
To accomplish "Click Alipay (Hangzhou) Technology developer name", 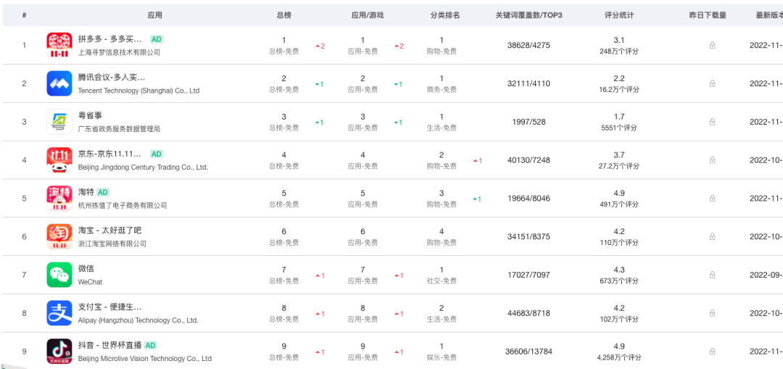I will 138,320.
